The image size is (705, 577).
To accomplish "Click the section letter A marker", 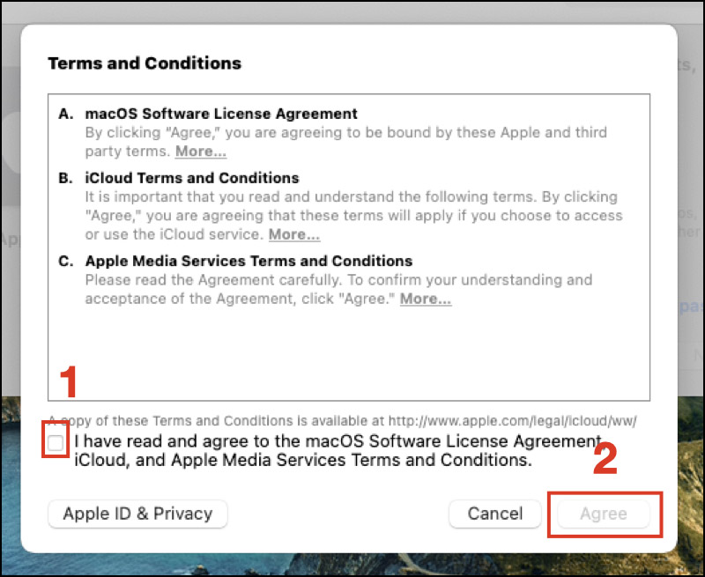I will [64, 114].
